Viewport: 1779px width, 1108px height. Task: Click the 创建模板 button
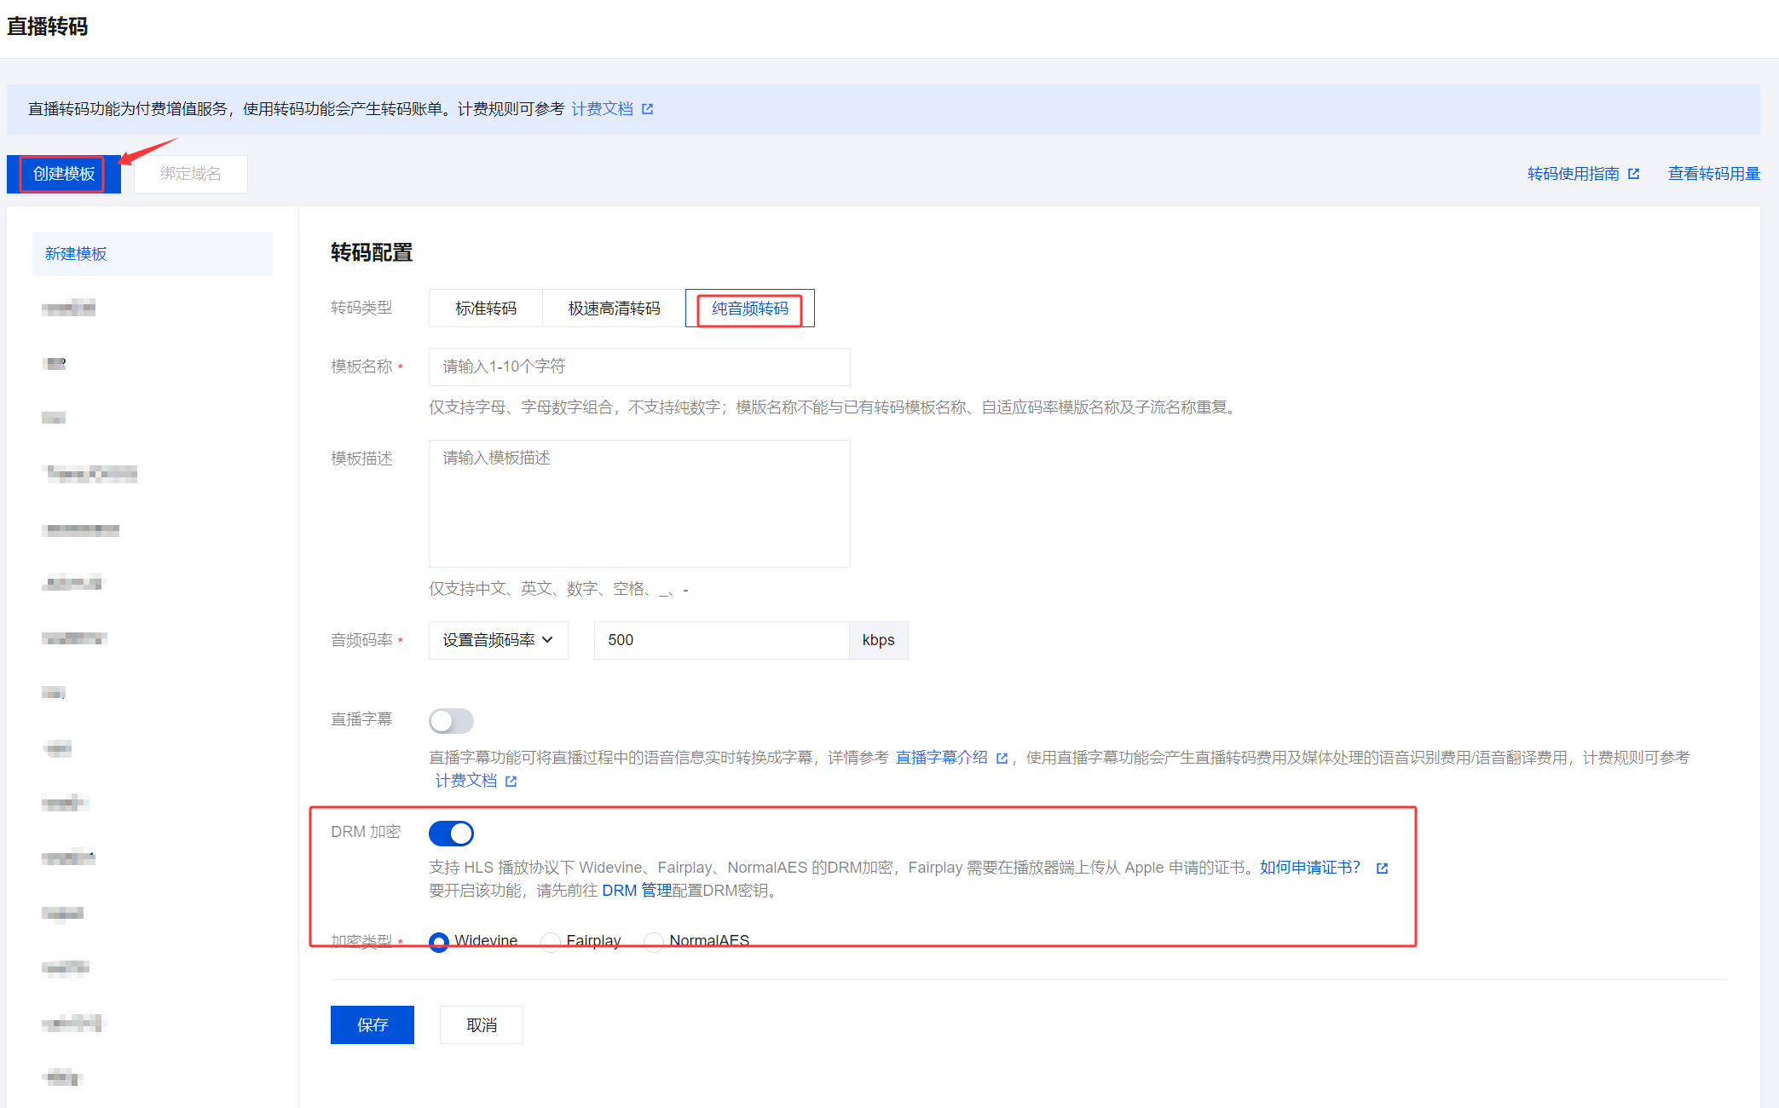(x=64, y=174)
